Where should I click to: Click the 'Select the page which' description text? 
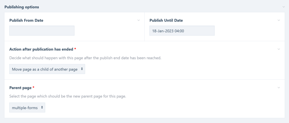[x=68, y=96]
